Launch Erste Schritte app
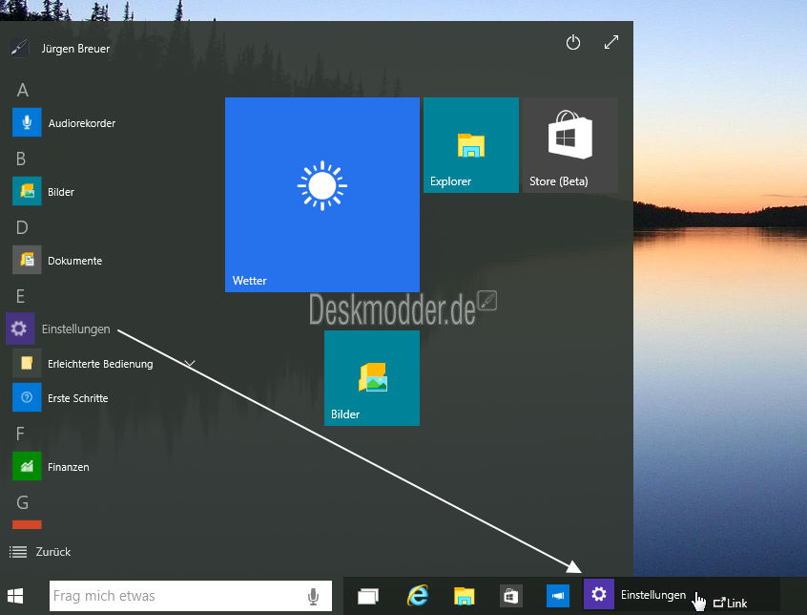The height and width of the screenshot is (615, 807). [x=61, y=398]
